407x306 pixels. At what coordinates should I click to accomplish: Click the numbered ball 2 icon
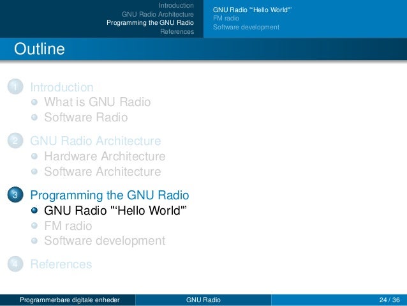15,141
